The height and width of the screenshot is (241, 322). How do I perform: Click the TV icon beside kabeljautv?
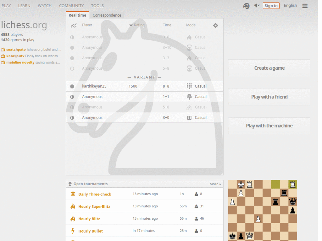[x=3, y=56]
